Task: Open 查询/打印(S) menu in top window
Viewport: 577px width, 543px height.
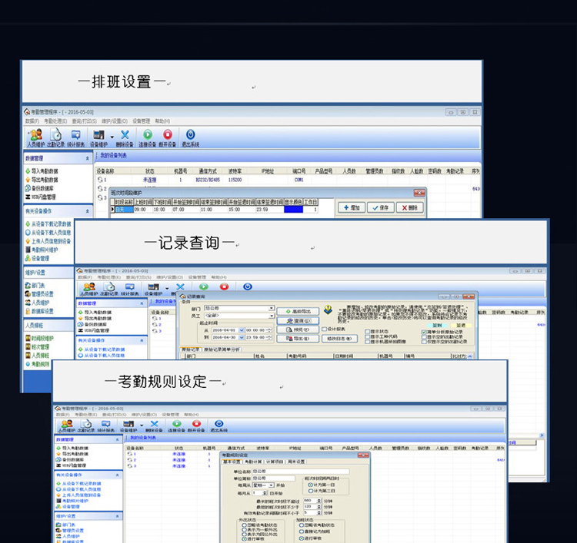Action: pyautogui.click(x=84, y=121)
